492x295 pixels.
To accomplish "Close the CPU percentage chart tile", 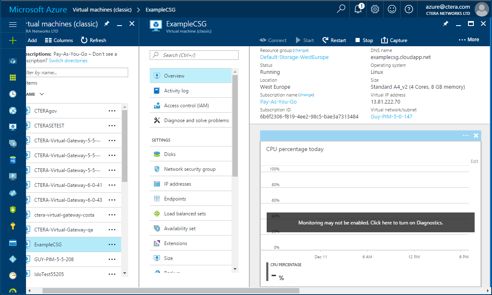I will [x=476, y=135].
